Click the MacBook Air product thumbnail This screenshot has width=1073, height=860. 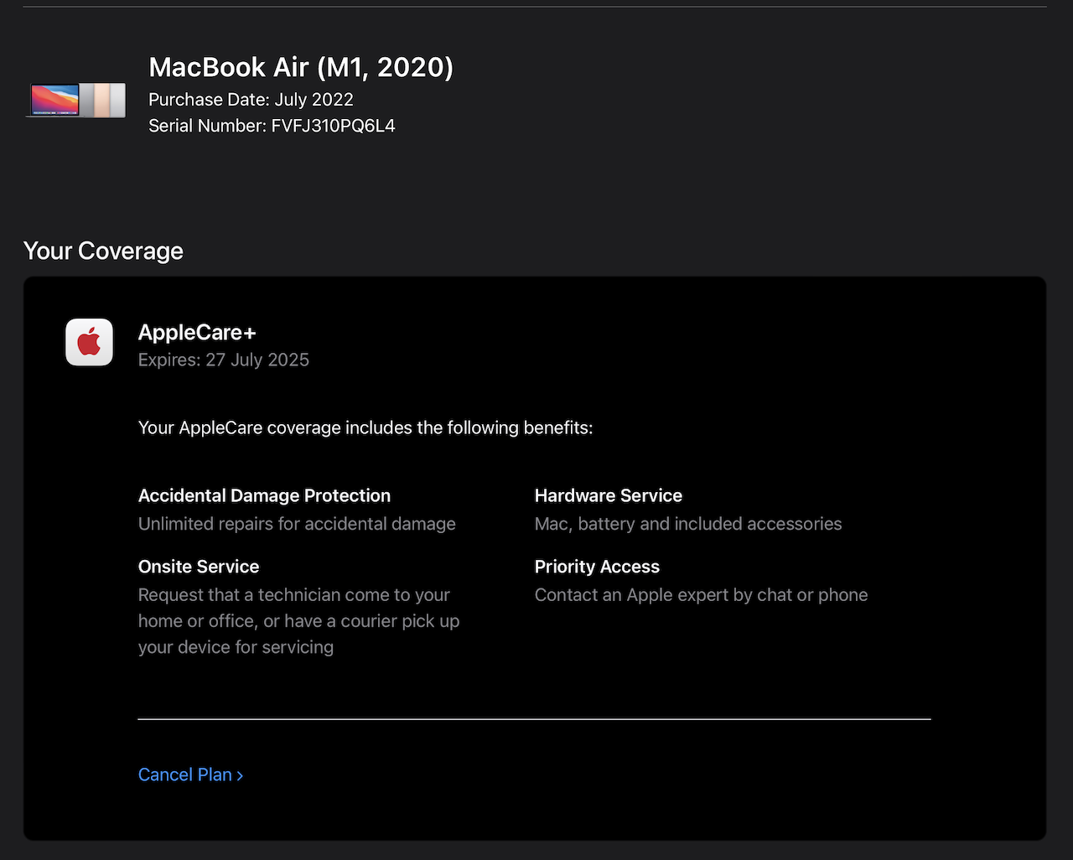click(76, 100)
